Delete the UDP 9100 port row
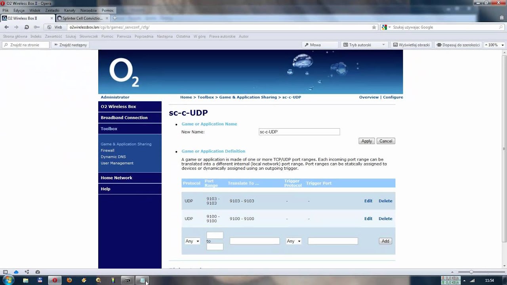Image resolution: width=507 pixels, height=285 pixels. pos(385,218)
